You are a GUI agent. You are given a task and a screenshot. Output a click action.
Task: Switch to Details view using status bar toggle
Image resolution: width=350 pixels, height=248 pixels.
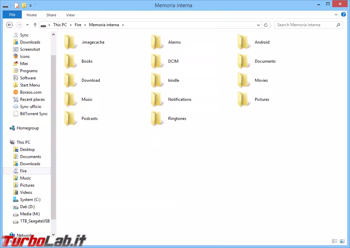335,241
